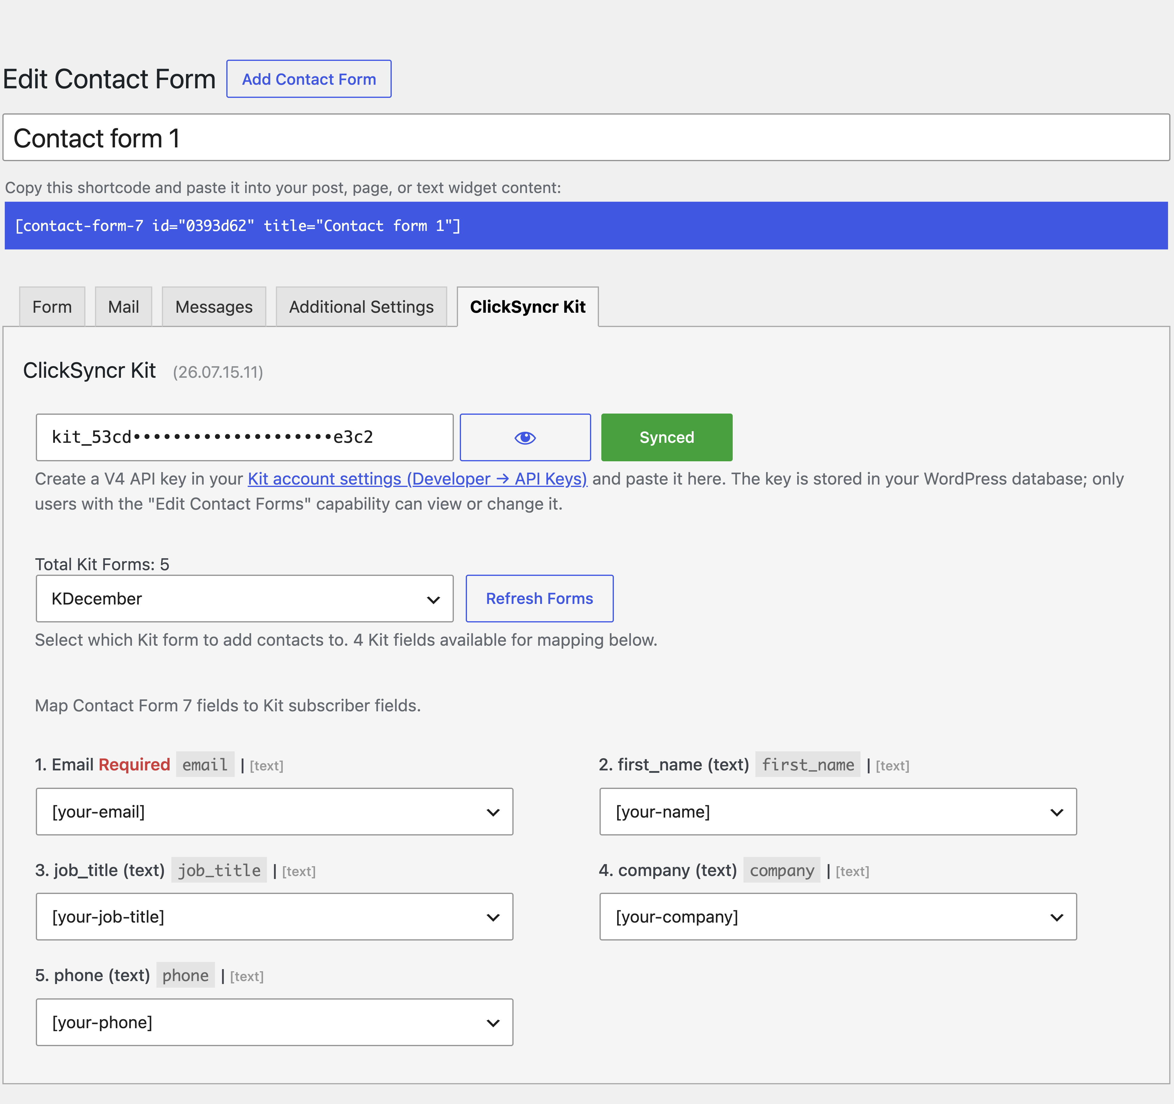Select the contact-form-7 shortcode text
Viewport: 1174px width, 1104px height.
[x=238, y=226]
